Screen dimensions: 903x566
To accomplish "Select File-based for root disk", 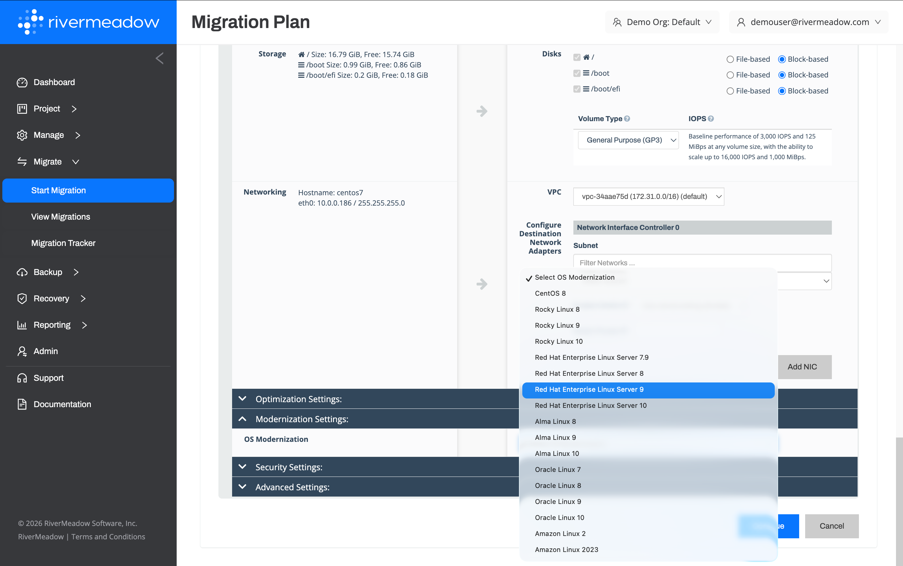I will pos(730,59).
